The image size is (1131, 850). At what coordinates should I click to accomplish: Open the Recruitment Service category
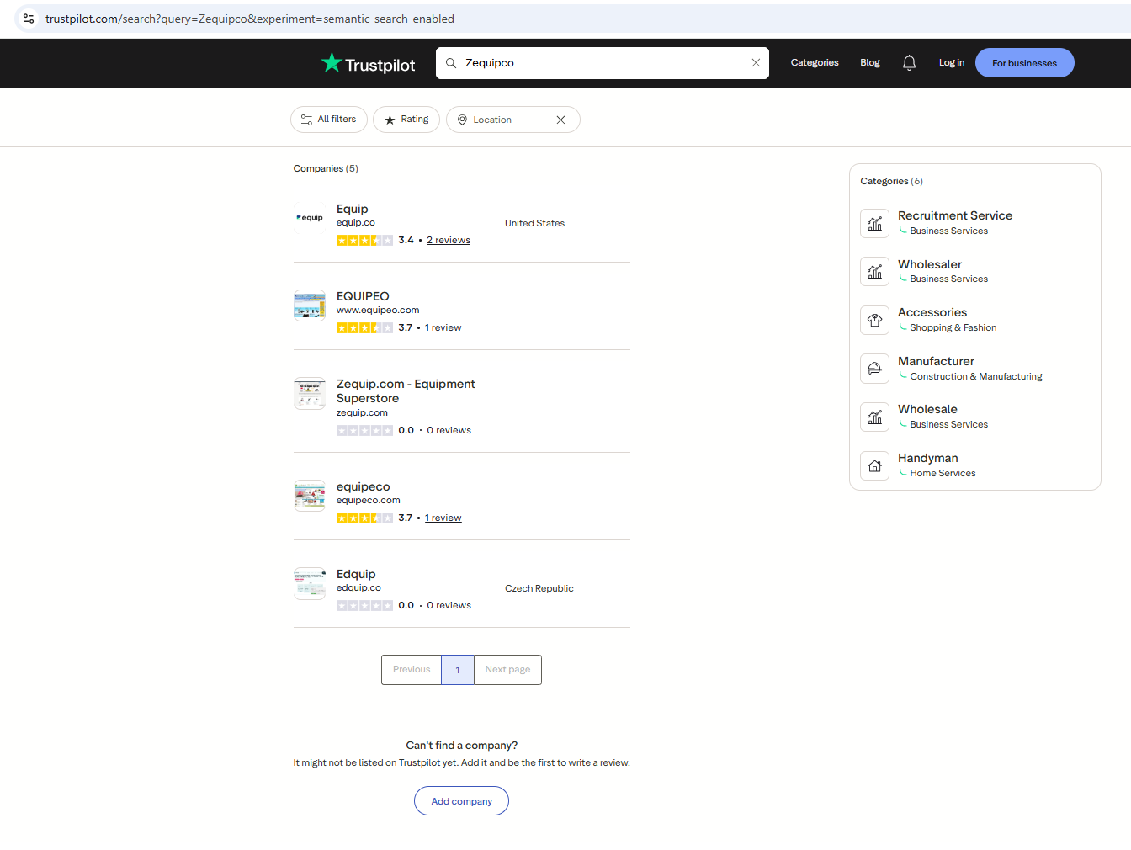pos(955,215)
